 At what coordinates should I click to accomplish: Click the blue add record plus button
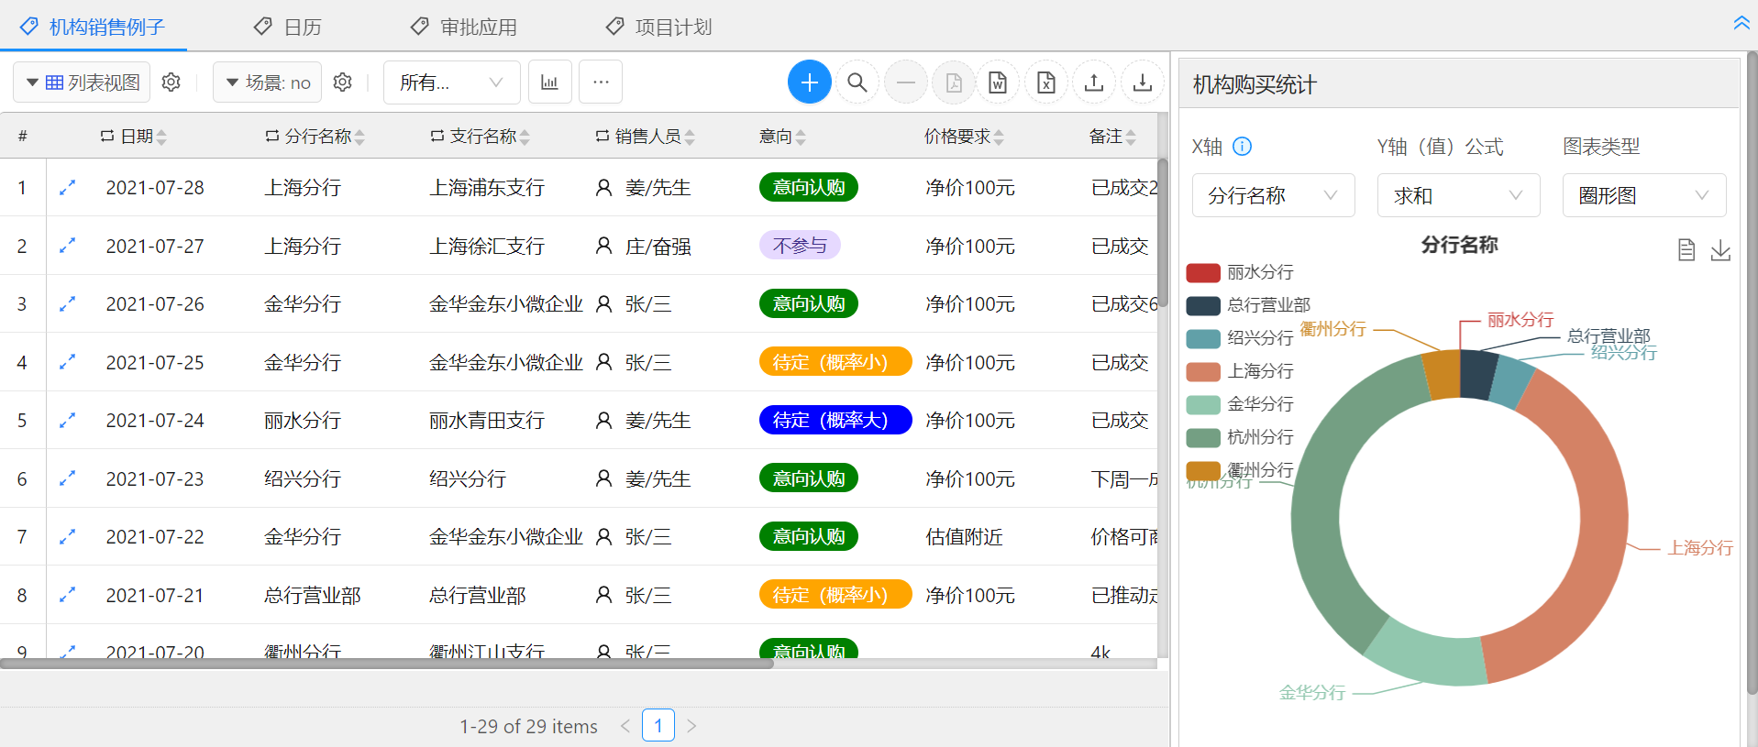(x=809, y=82)
